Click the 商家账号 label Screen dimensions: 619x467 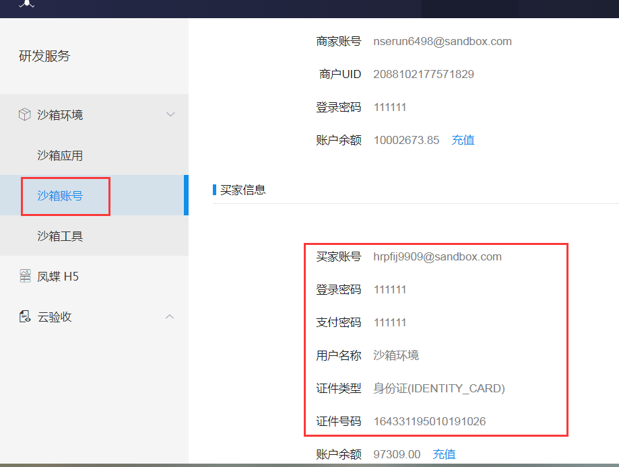click(x=339, y=41)
